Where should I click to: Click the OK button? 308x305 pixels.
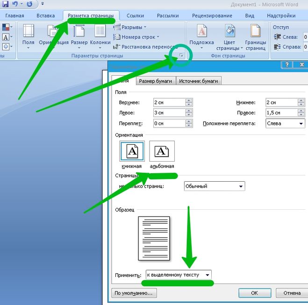coord(255,293)
